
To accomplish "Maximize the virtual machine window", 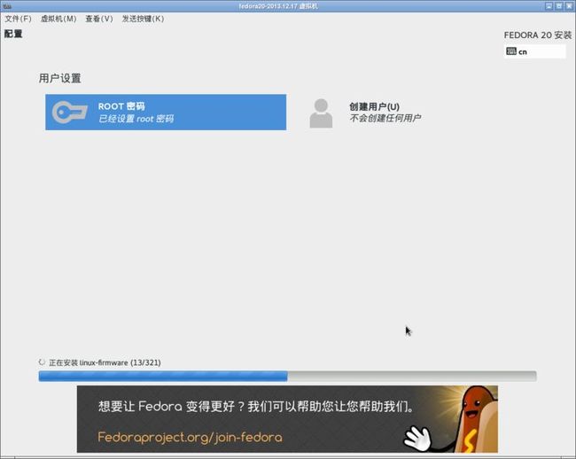I will (559, 6).
